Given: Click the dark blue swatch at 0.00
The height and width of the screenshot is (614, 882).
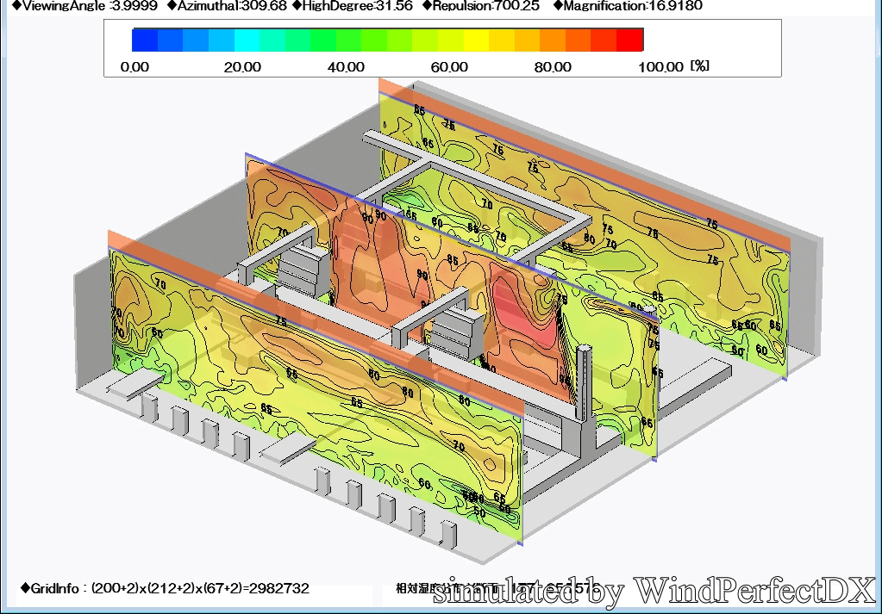Looking at the screenshot, I should coord(145,40).
